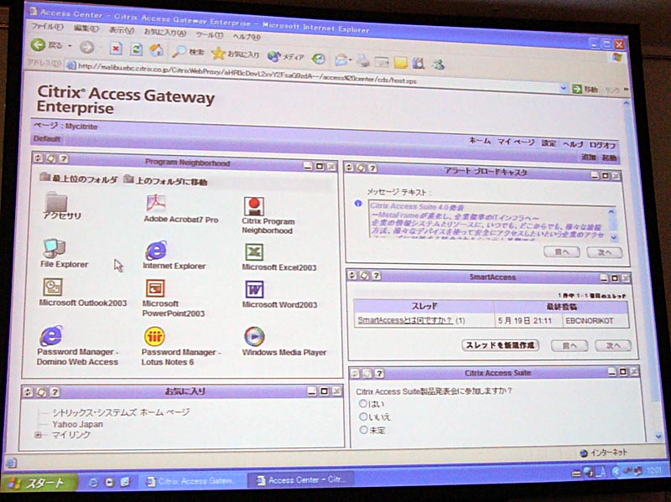This screenshot has width=671, height=502.
Task: Open 設定 portal settings link
Action: (549, 142)
